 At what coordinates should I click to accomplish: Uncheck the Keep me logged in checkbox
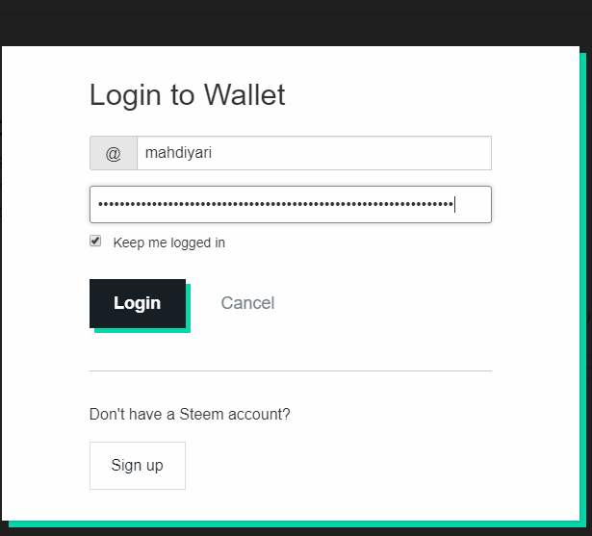click(95, 241)
